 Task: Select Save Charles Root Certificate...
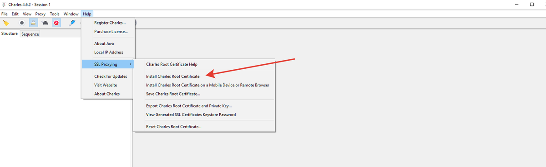tap(204, 94)
